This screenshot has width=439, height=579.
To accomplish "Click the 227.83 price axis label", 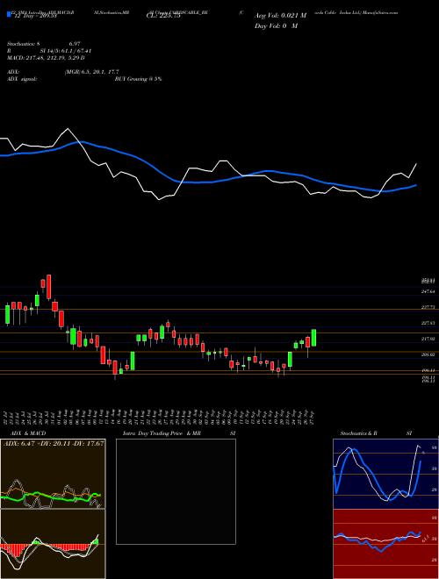I will (x=428, y=323).
